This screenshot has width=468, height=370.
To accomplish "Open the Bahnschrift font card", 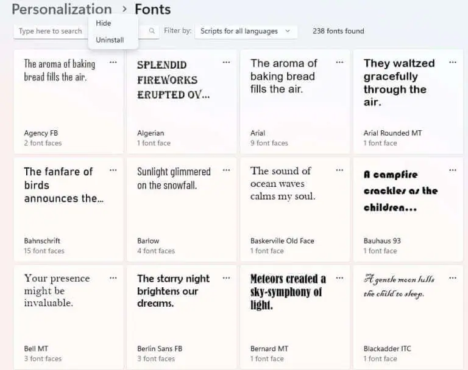I will [69, 209].
